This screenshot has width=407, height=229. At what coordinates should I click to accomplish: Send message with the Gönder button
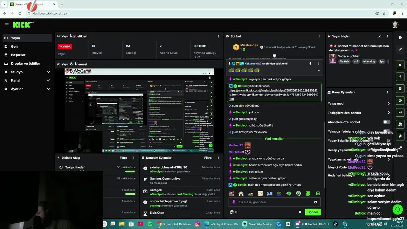tap(313, 212)
